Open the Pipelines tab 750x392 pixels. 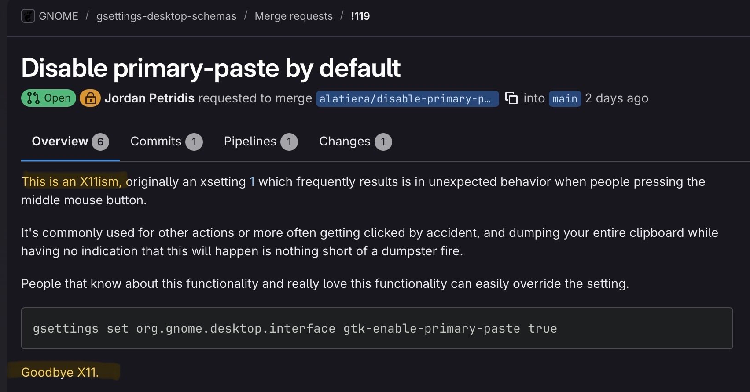click(250, 142)
